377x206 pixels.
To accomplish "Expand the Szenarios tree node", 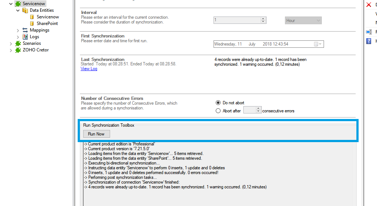I will [x=11, y=43].
